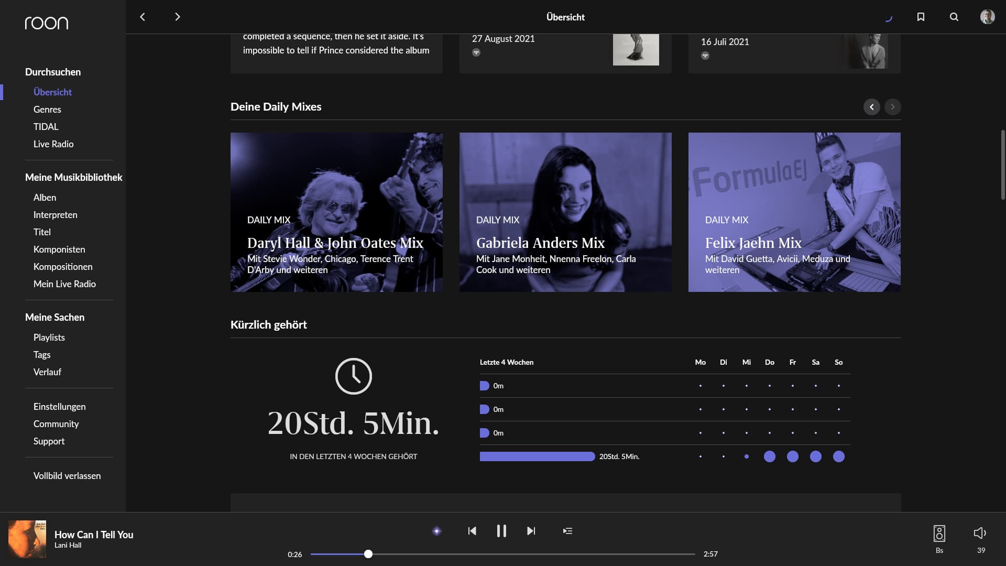The image size is (1006, 566).
Task: Go back with the left navigation arrow
Action: pyautogui.click(x=143, y=17)
